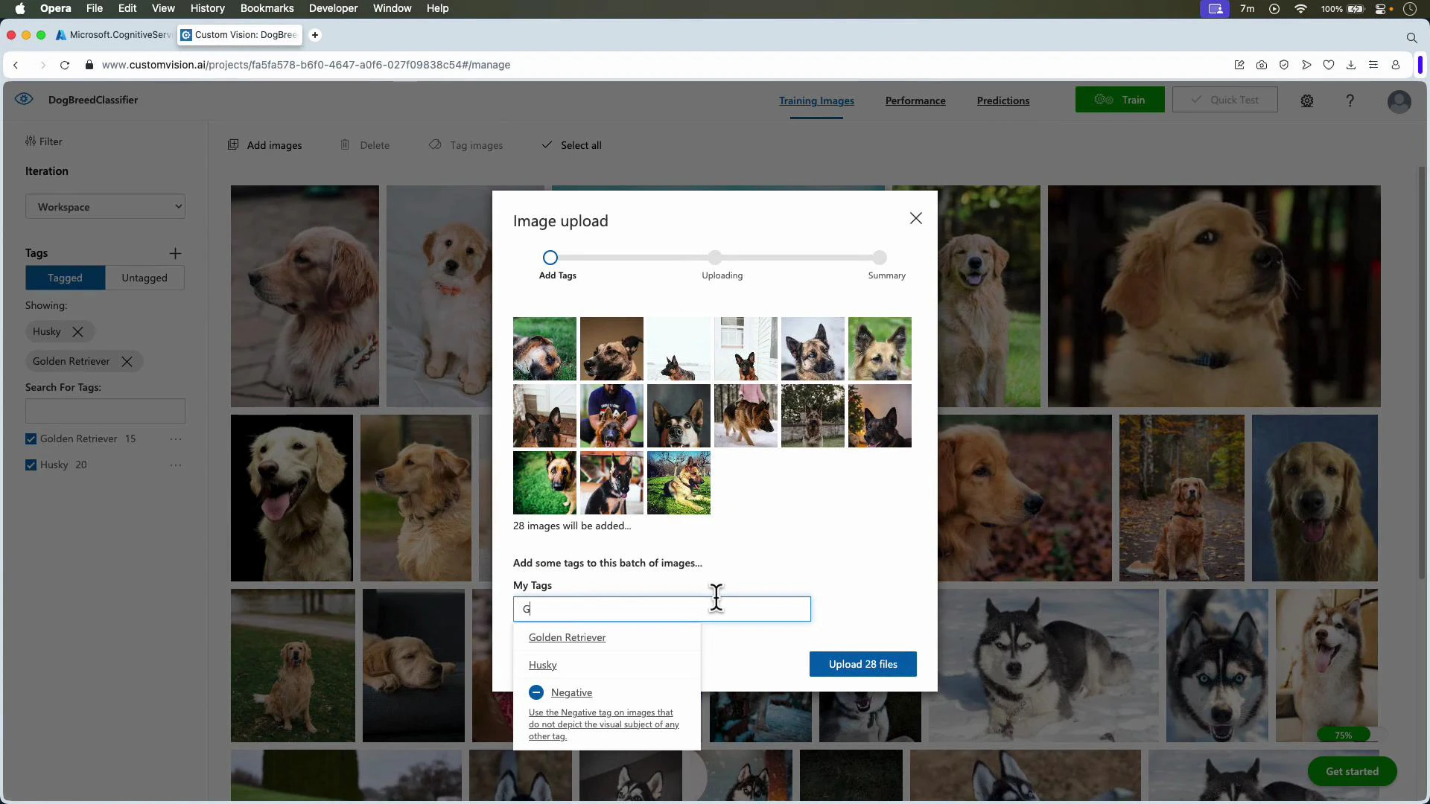Screen dimensions: 1430x804
Task: Click the Add images button label
Action: point(274,145)
